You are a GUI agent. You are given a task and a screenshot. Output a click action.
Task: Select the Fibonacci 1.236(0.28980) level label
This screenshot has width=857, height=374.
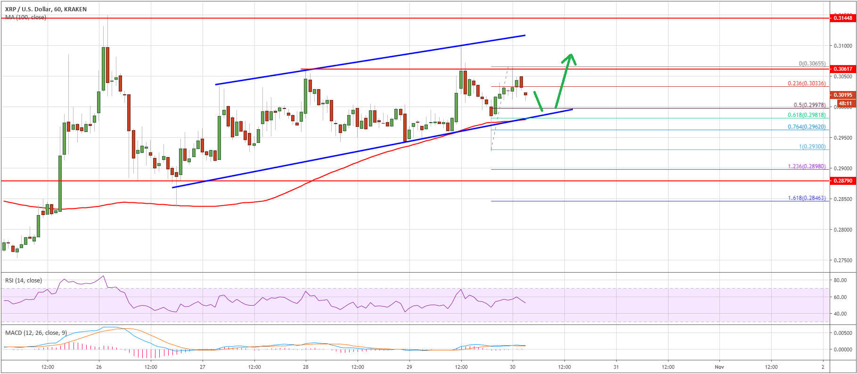point(807,166)
